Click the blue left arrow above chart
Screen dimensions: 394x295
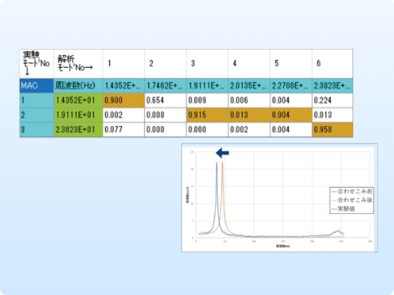(222, 153)
